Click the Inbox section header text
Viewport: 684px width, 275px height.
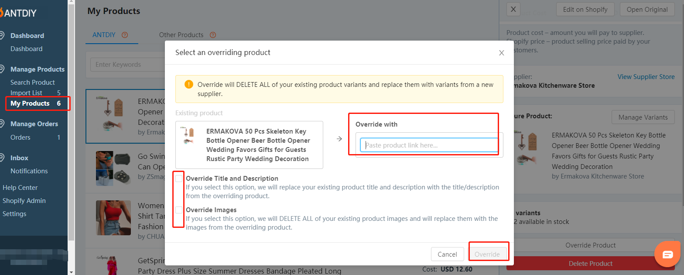(x=19, y=158)
